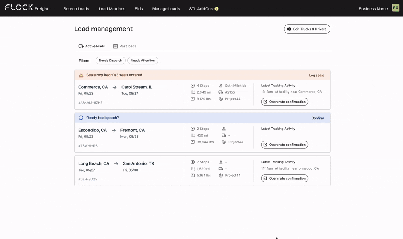The image size is (403, 239).
Task: Click truck icon beside #2155
Action: click(x=221, y=92)
